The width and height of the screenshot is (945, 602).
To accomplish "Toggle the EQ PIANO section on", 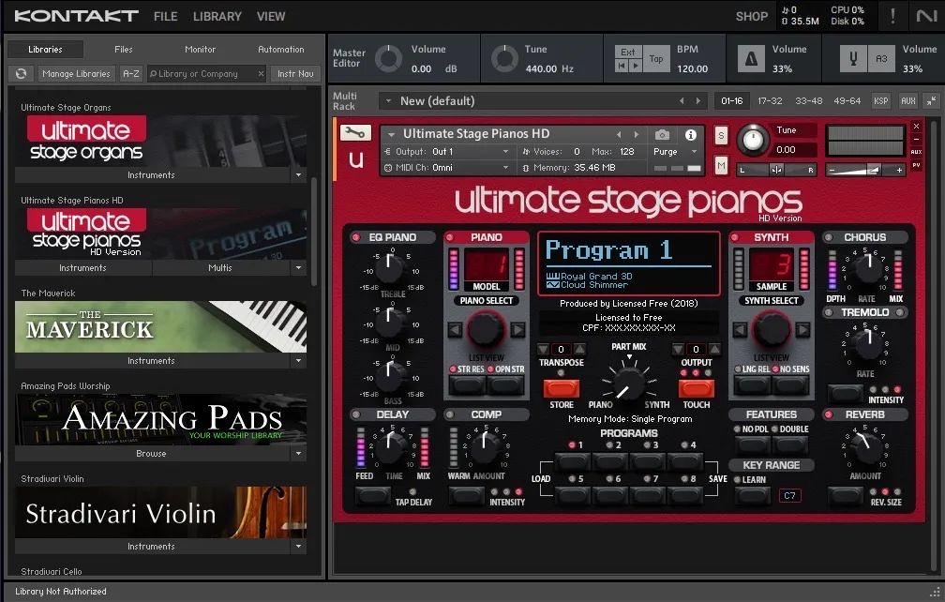I will [355, 237].
